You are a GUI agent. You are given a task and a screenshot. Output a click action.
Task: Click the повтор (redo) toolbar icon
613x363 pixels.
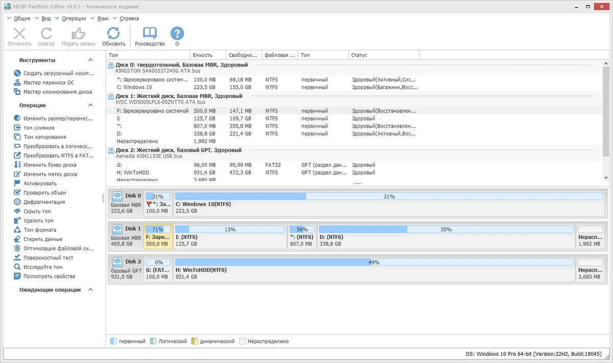[x=46, y=34]
